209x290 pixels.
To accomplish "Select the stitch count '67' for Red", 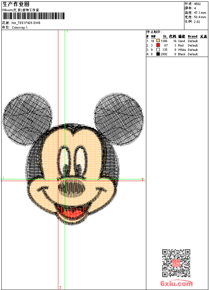I will click(x=166, y=45).
